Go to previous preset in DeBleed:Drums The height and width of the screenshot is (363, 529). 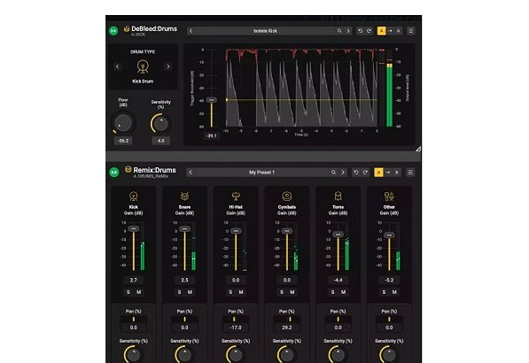click(x=191, y=31)
